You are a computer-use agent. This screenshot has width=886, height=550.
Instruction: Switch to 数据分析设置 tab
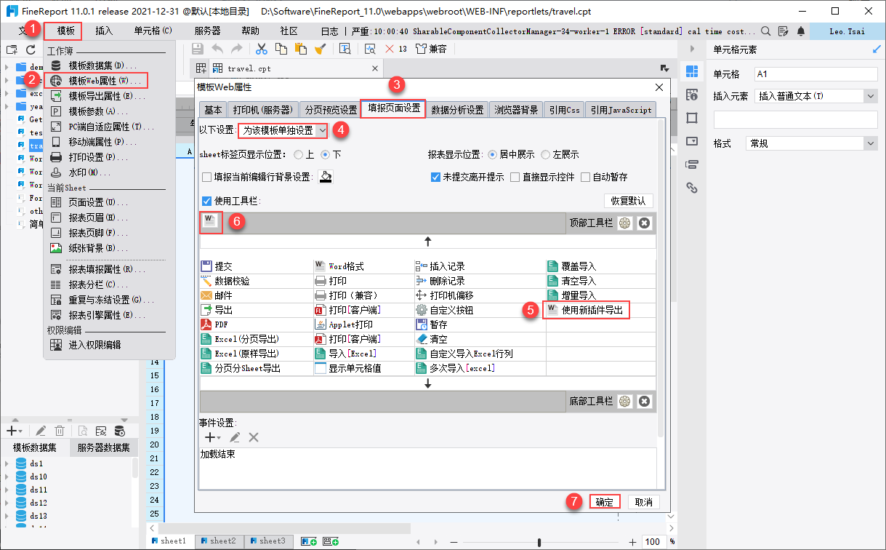[457, 110]
